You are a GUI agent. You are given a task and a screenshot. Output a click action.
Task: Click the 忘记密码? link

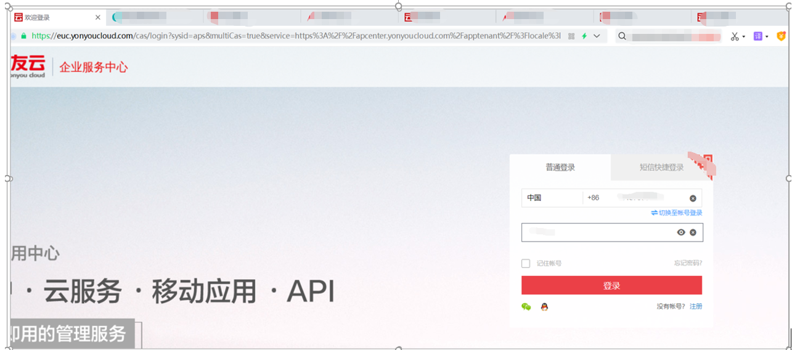(x=687, y=263)
